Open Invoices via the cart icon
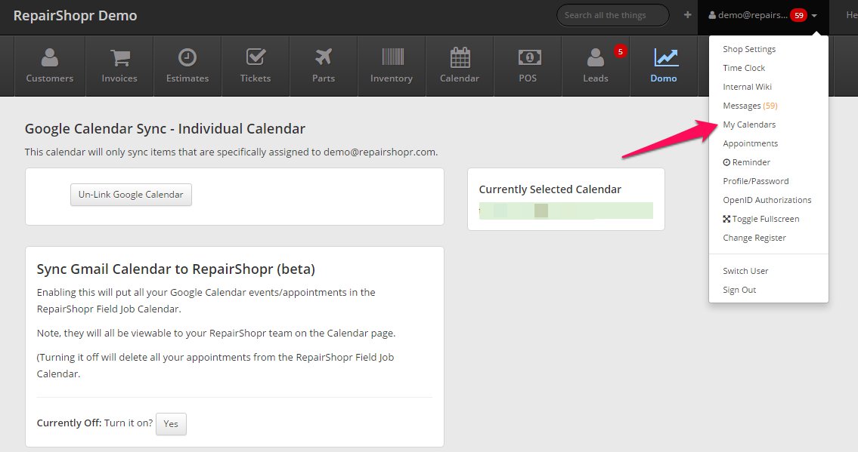This screenshot has width=858, height=452. coord(120,57)
